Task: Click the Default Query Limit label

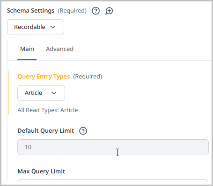Action: point(46,131)
